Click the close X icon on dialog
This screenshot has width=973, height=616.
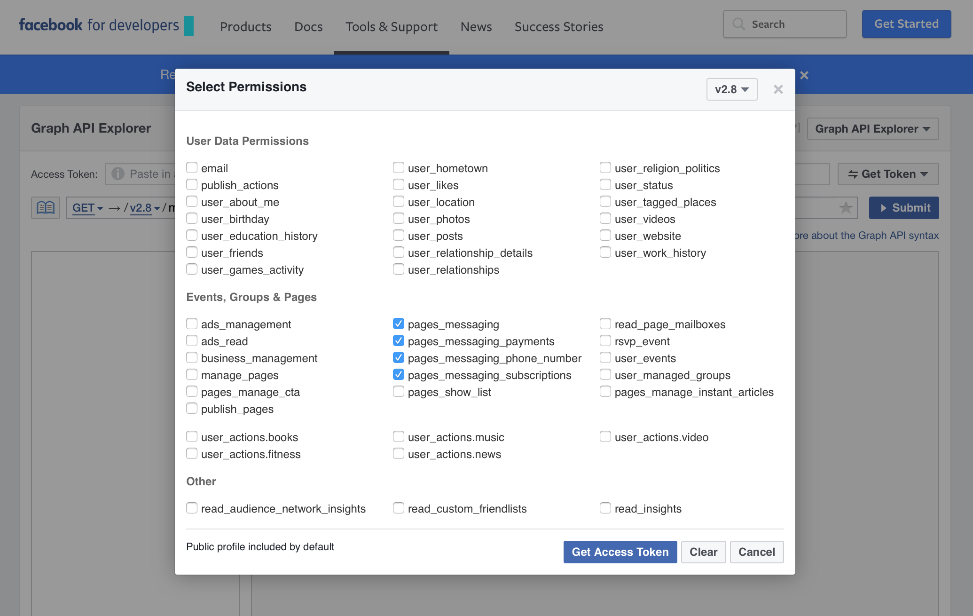click(x=778, y=89)
